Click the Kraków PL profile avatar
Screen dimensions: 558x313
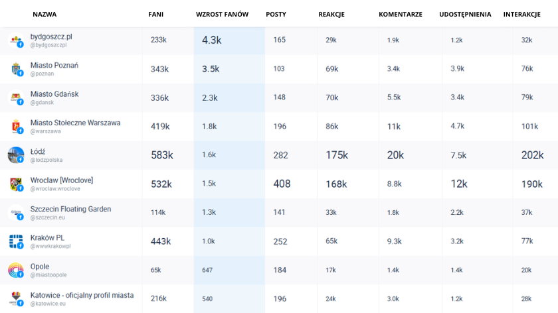coord(15,241)
